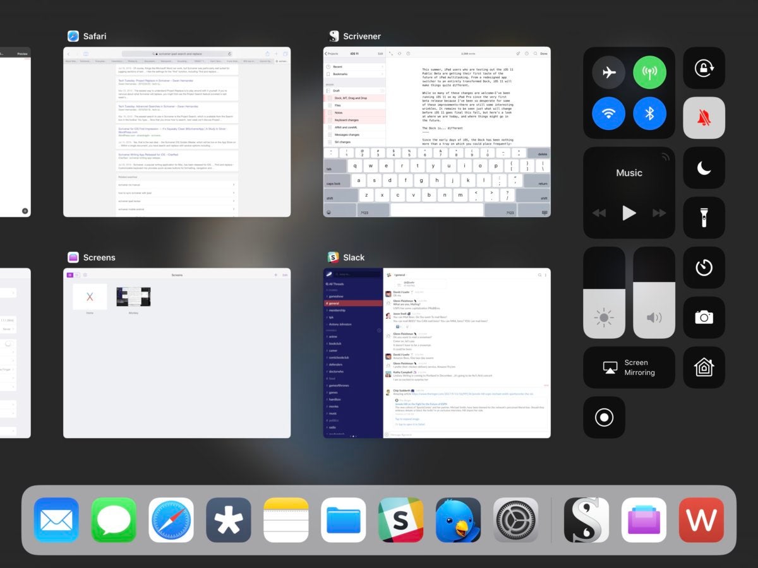This screenshot has width=758, height=568.
Task: Tap Screen Mirroring button
Action: pos(629,367)
